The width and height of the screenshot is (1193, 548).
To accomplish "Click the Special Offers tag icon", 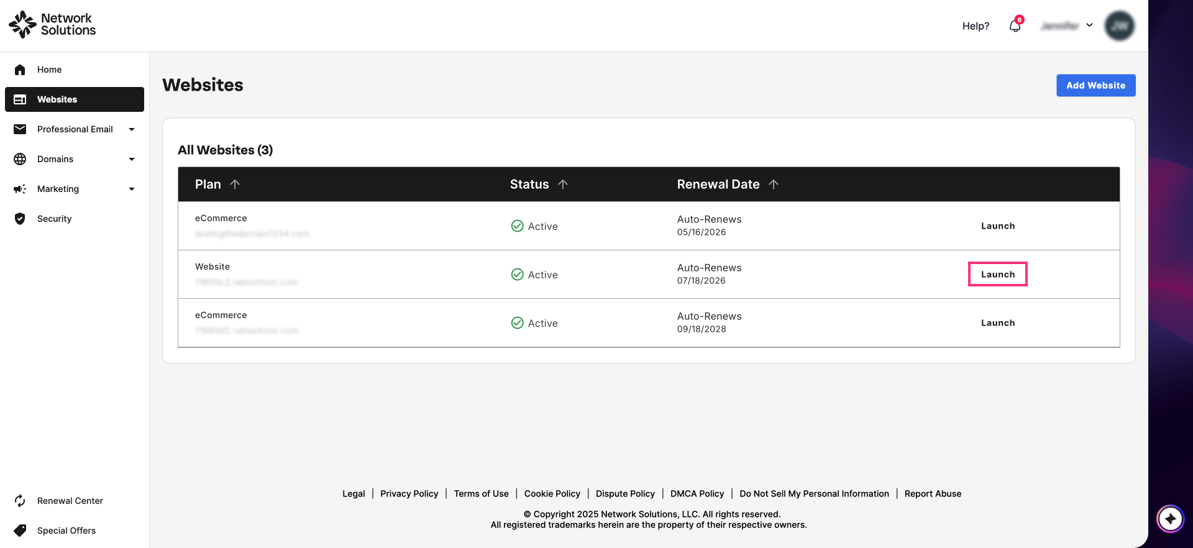I will (20, 531).
